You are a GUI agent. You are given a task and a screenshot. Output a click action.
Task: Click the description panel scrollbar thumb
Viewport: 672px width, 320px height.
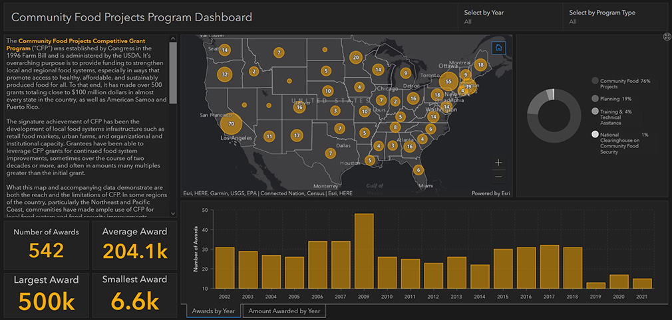pyautogui.click(x=173, y=73)
